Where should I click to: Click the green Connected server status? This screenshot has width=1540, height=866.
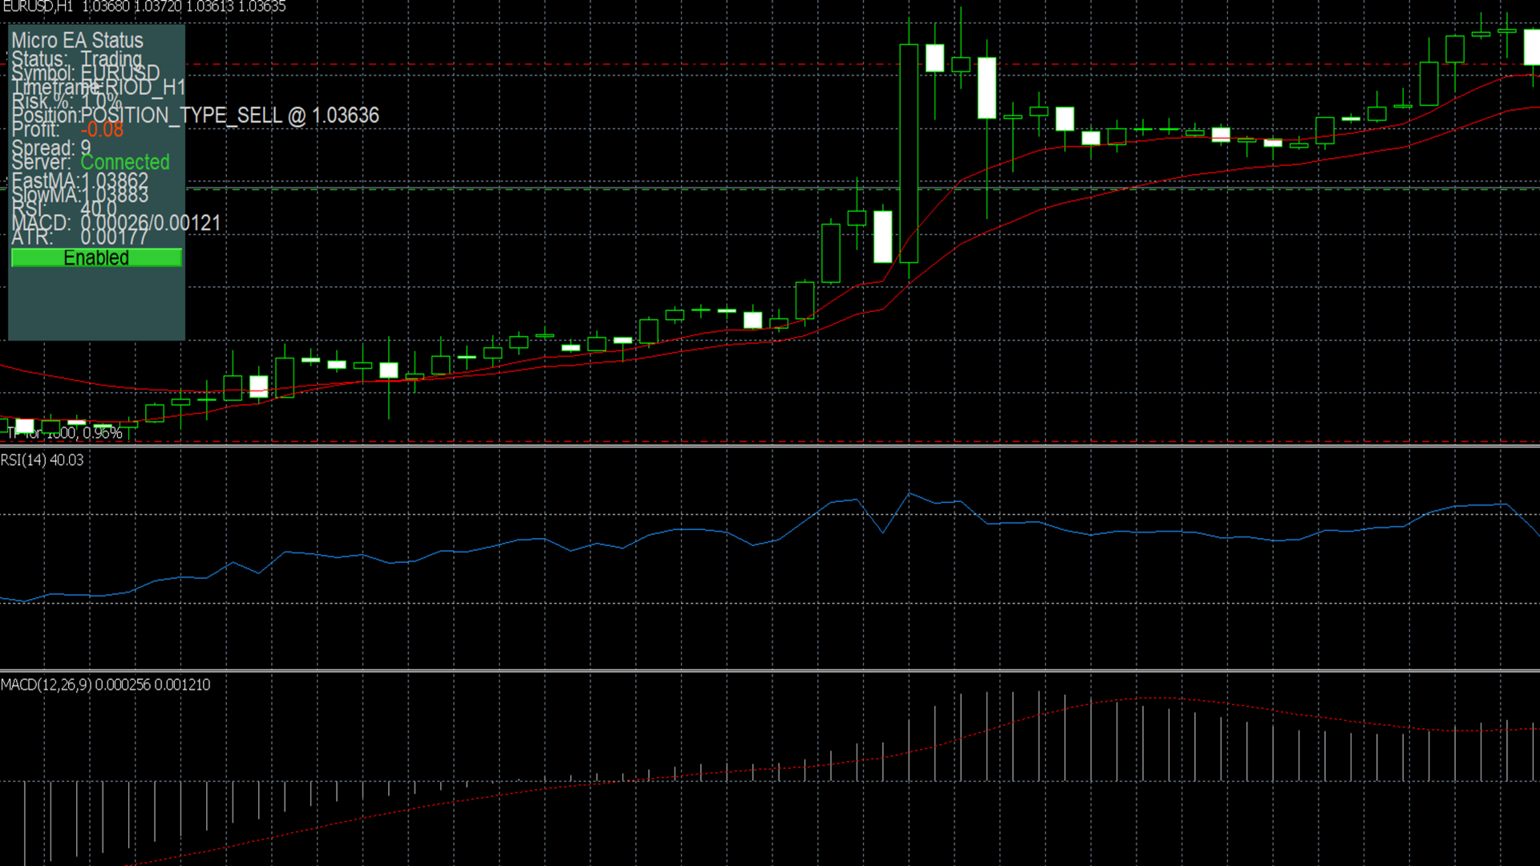[124, 162]
